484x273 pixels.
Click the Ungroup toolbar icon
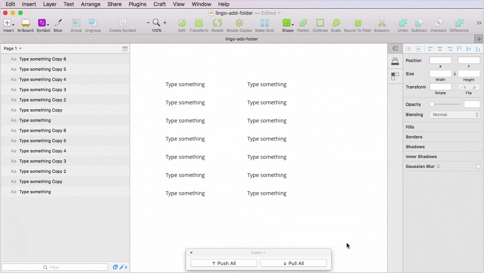pyautogui.click(x=93, y=23)
